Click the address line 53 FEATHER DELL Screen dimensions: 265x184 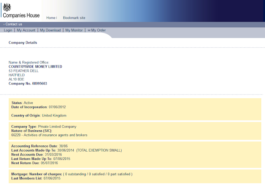(24, 71)
